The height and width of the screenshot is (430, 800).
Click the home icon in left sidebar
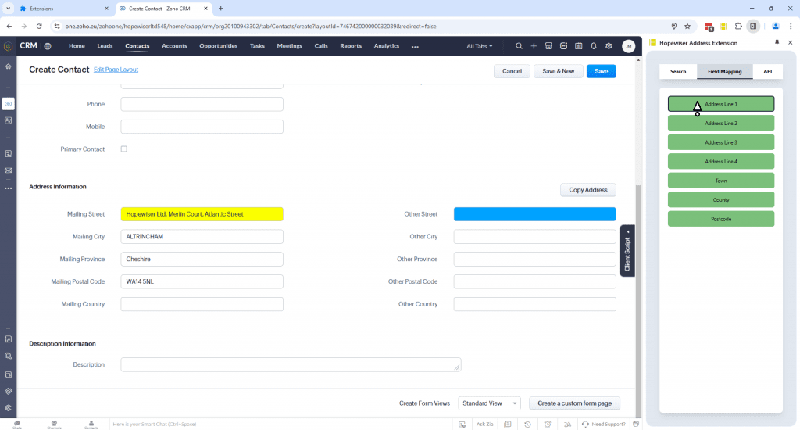pos(8,66)
